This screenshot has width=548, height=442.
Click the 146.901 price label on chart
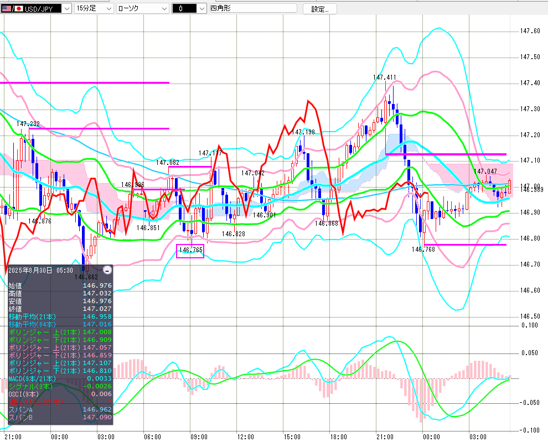[x=265, y=215]
